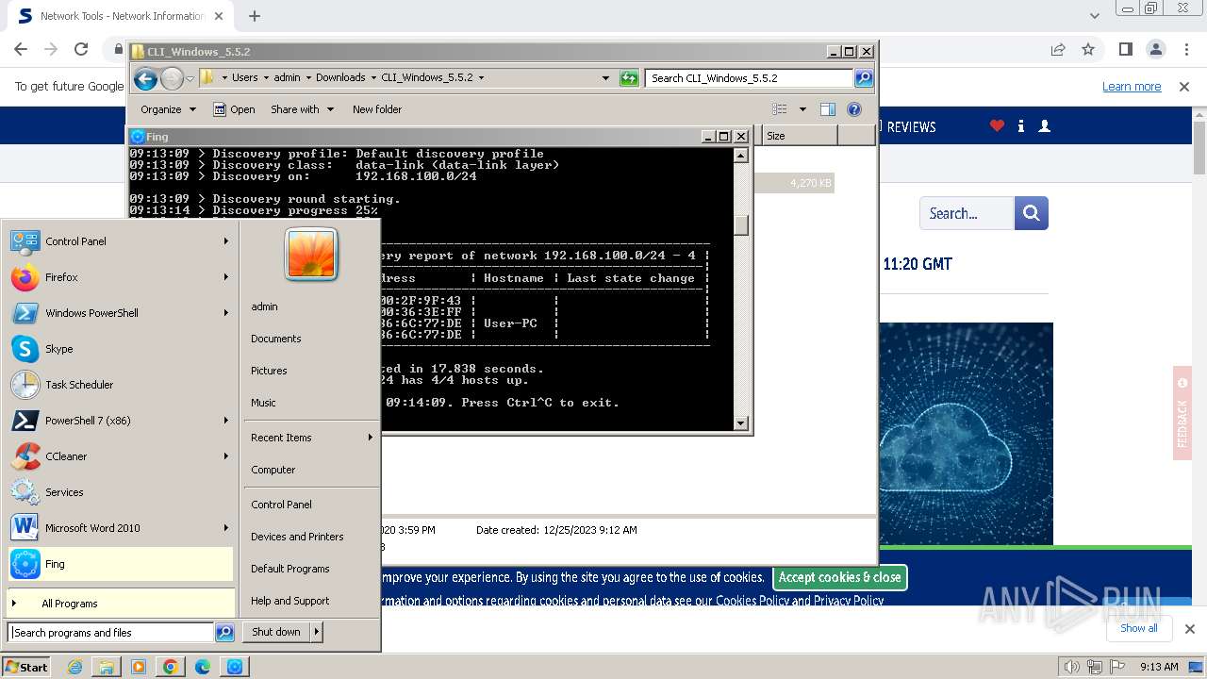
Task: Open Default Programs
Action: coord(290,569)
